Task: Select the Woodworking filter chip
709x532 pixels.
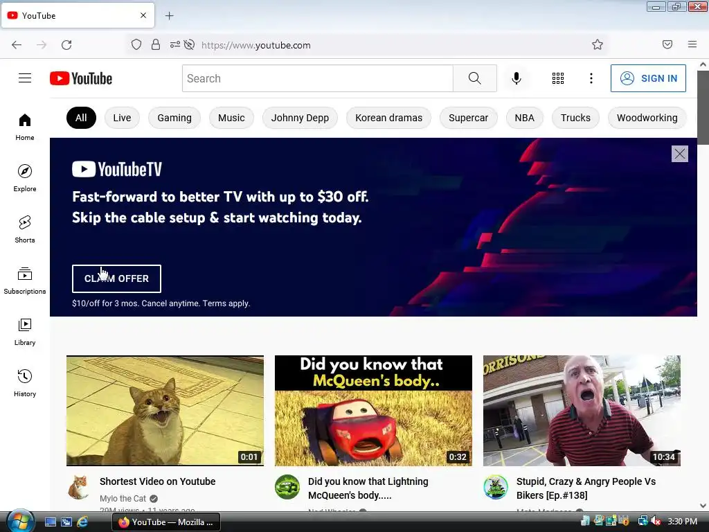Action: coord(647,118)
